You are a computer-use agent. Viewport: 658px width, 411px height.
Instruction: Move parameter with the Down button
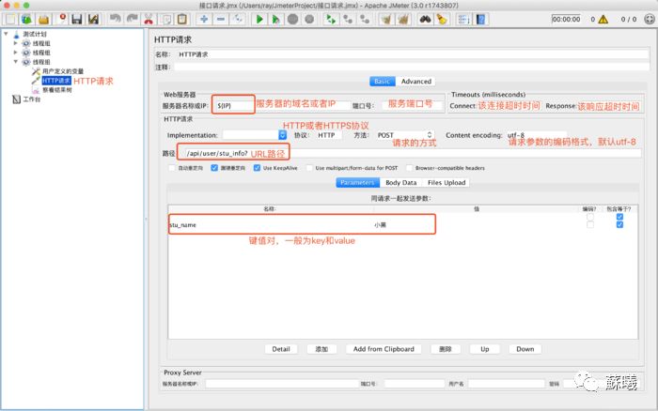point(525,349)
